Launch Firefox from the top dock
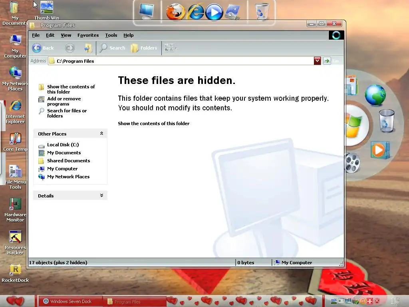This screenshot has height=307, width=409. pyautogui.click(x=176, y=12)
